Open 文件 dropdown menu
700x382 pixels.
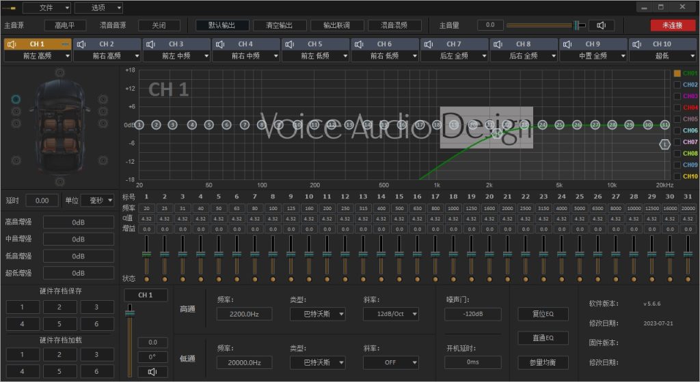[x=46, y=8]
